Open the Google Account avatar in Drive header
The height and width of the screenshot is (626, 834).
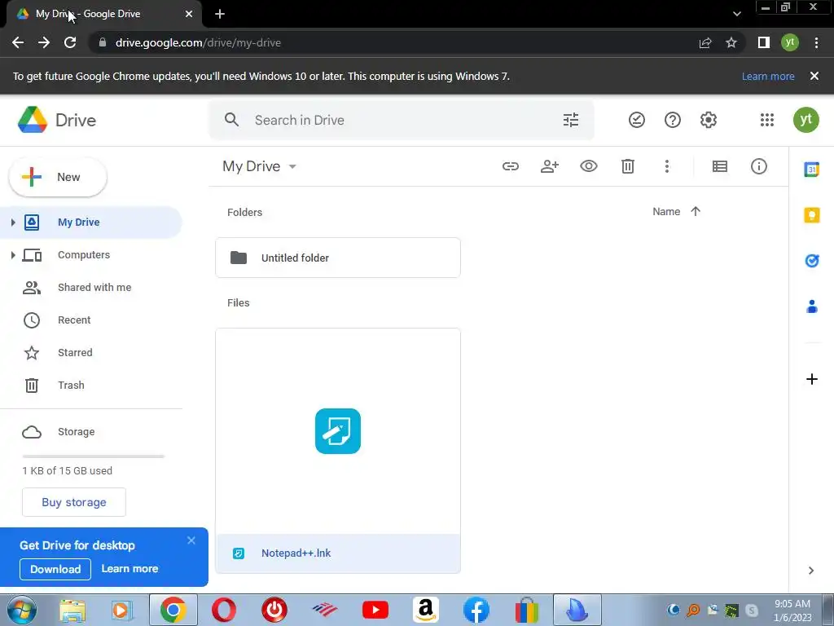click(x=805, y=120)
